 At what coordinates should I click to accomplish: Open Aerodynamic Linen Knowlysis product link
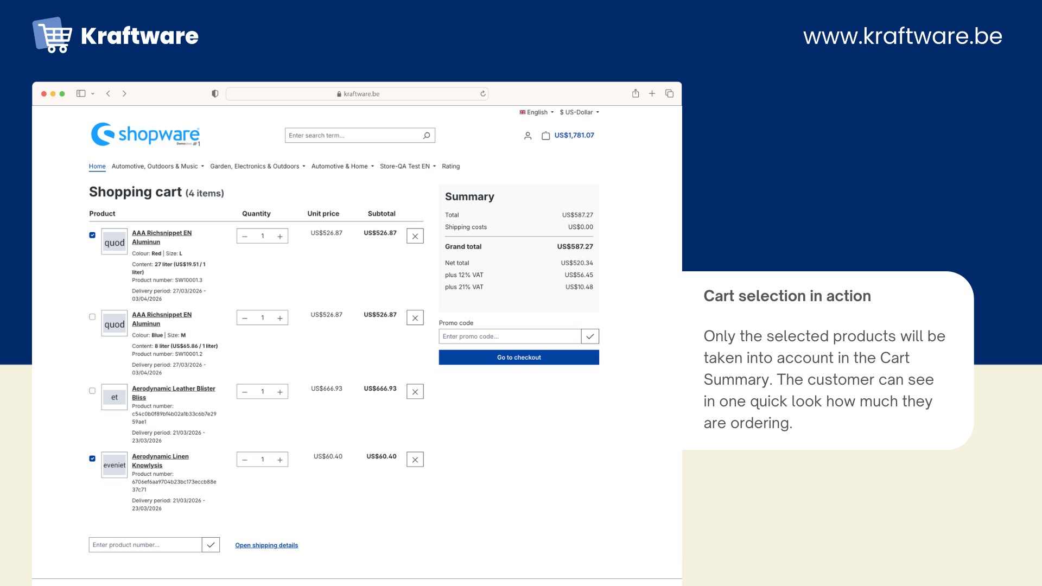click(x=160, y=461)
